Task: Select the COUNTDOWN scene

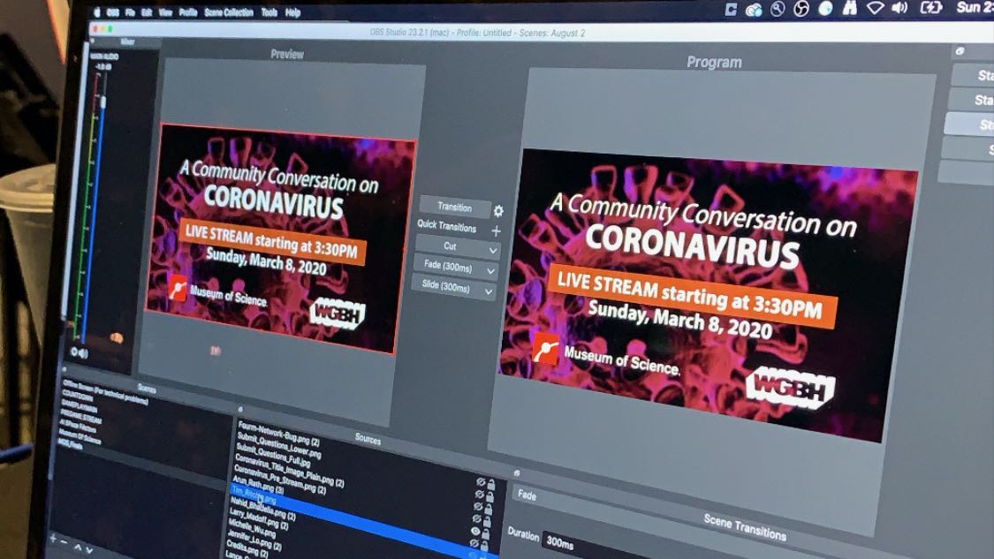Action: [77, 397]
